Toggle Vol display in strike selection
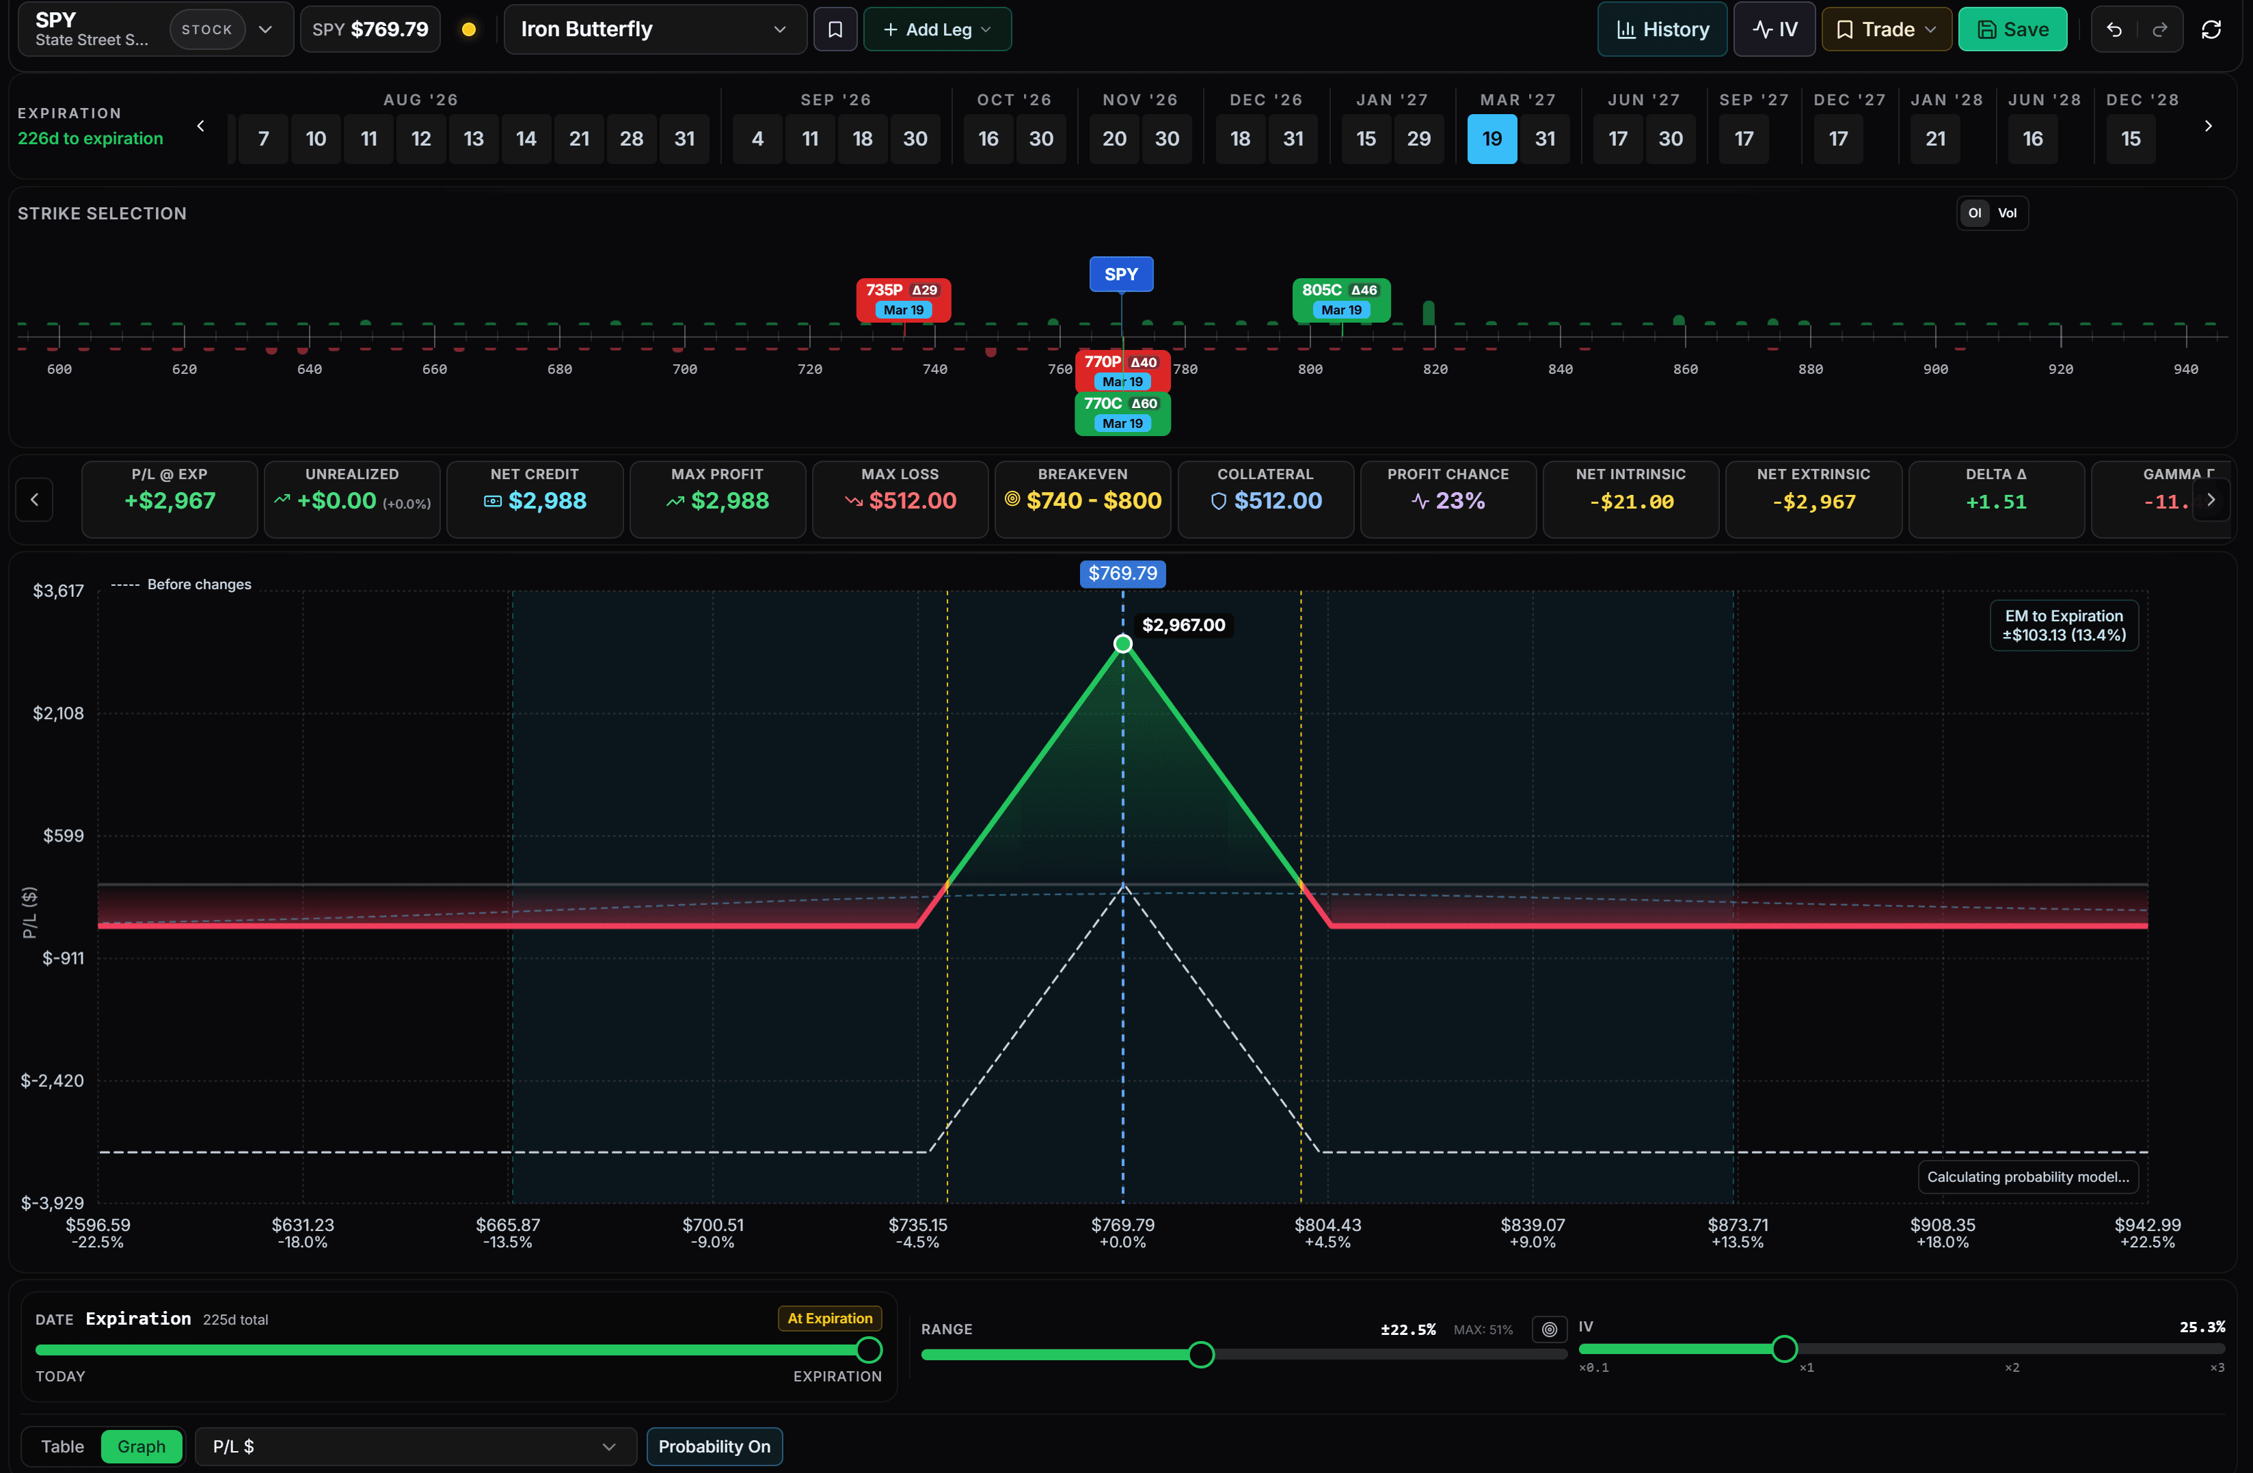Screen dimensions: 2253x1473 point(2007,213)
